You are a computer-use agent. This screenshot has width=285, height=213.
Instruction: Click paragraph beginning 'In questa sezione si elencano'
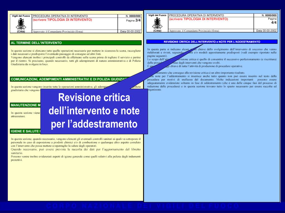76,52
